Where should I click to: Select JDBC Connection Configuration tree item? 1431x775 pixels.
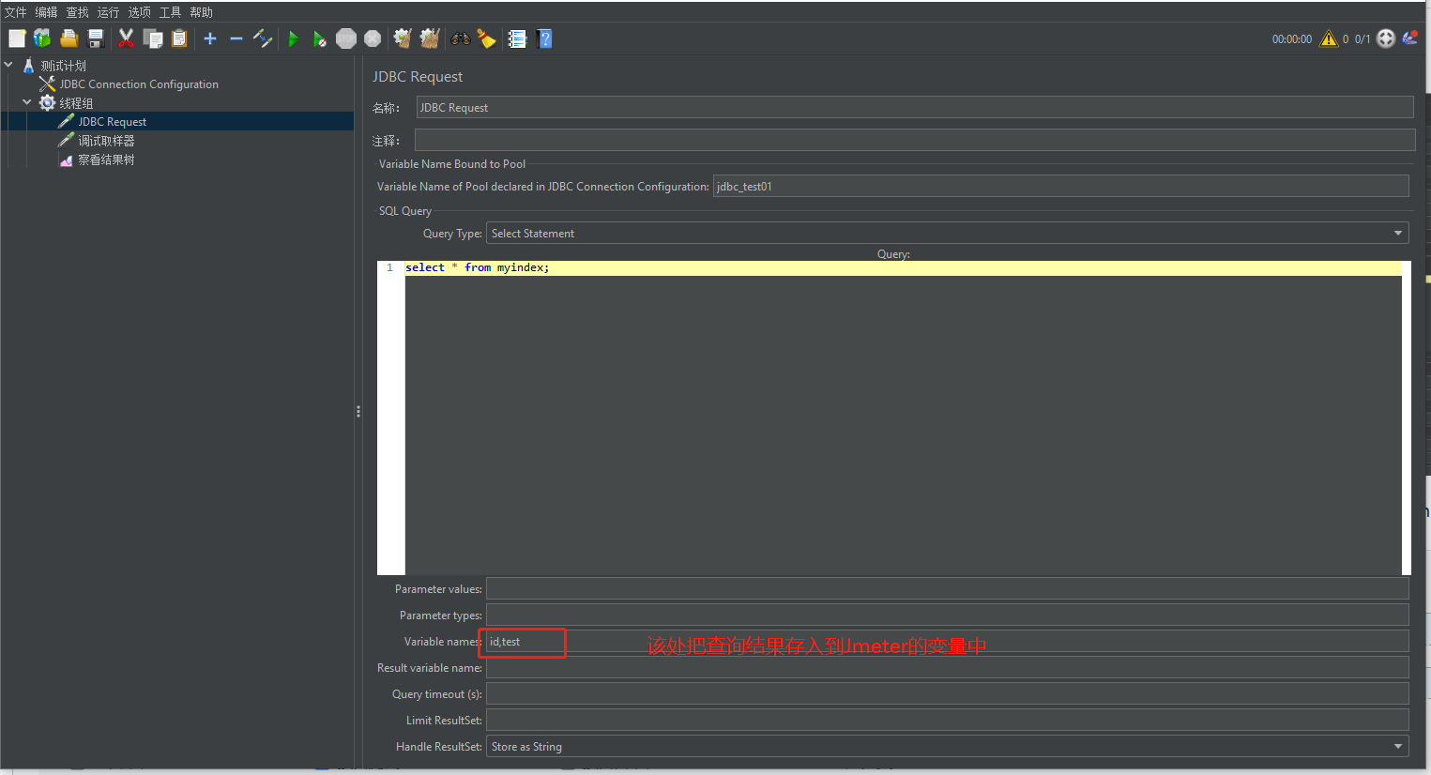[139, 84]
